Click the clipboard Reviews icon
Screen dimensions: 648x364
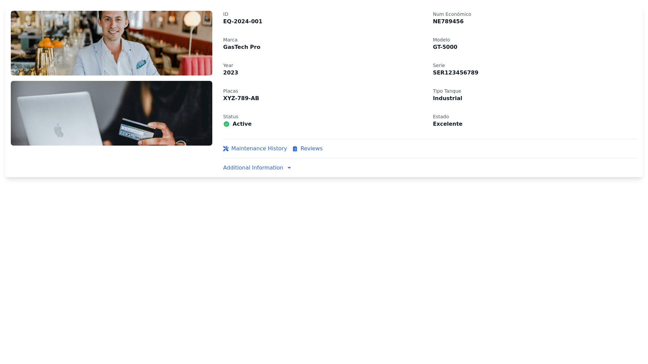pyautogui.click(x=295, y=149)
